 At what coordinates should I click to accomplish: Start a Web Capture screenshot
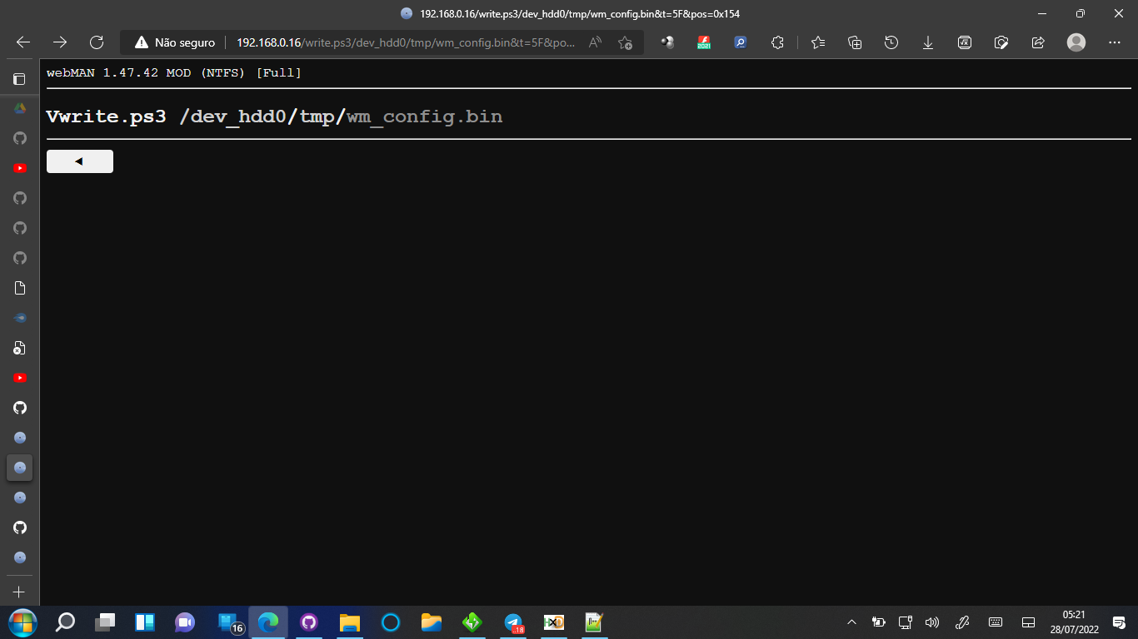coord(1001,42)
